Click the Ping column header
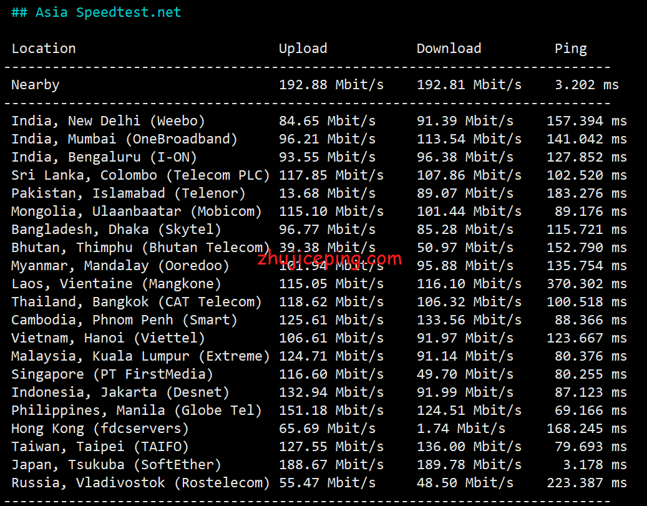 pyautogui.click(x=570, y=49)
